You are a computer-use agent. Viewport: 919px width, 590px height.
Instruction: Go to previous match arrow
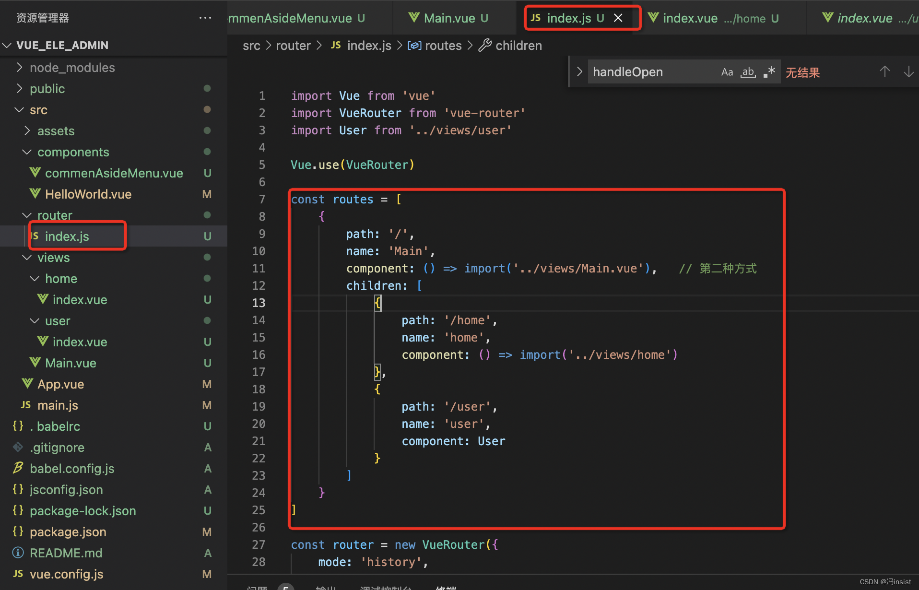pos(885,72)
